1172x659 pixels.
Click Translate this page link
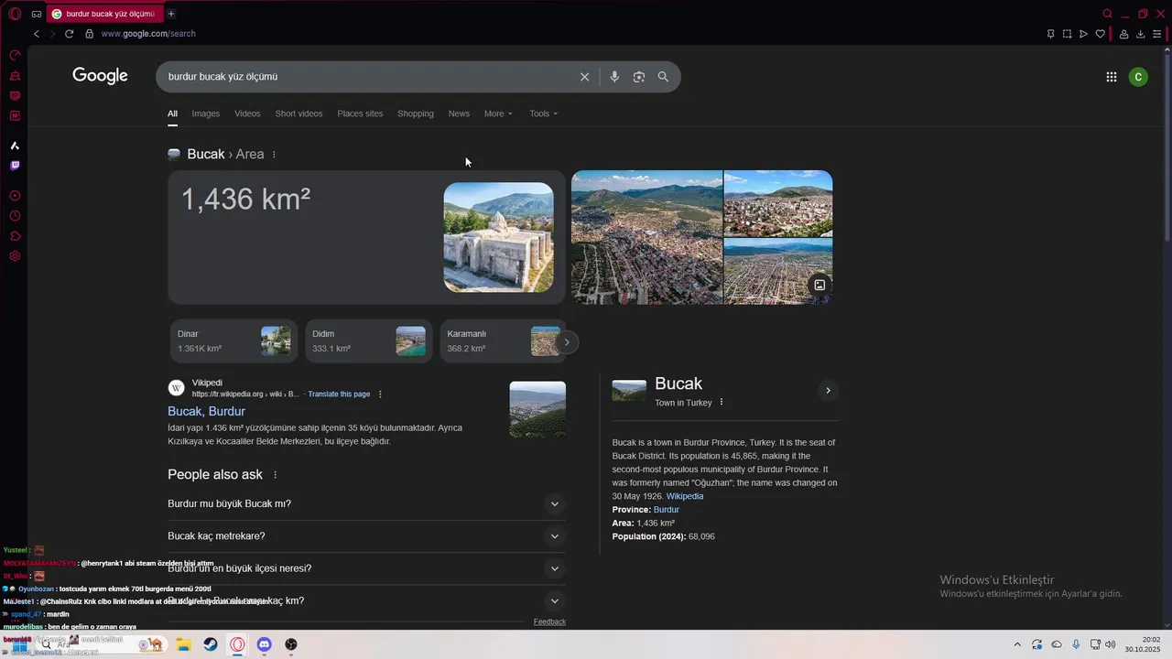[x=339, y=394]
